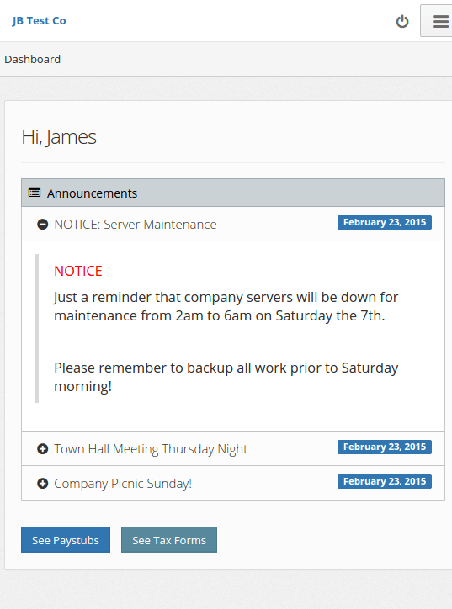Collapse the Server Maintenance minus icon
452x609 pixels.
tap(42, 224)
